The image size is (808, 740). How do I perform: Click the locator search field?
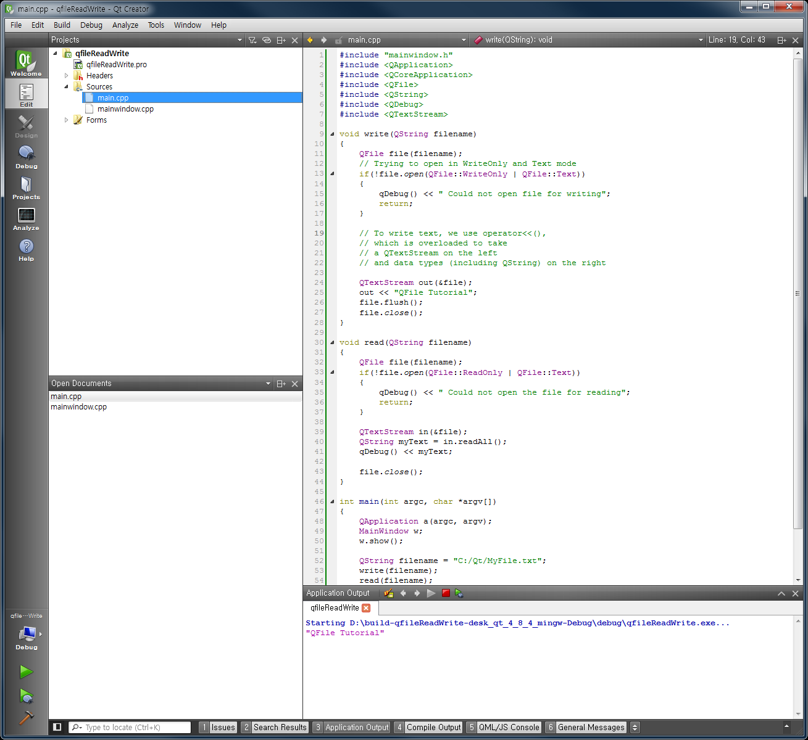pos(130,728)
